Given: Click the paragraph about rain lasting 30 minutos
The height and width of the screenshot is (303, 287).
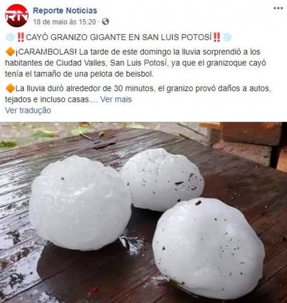Looking at the screenshot, I should 138,94.
